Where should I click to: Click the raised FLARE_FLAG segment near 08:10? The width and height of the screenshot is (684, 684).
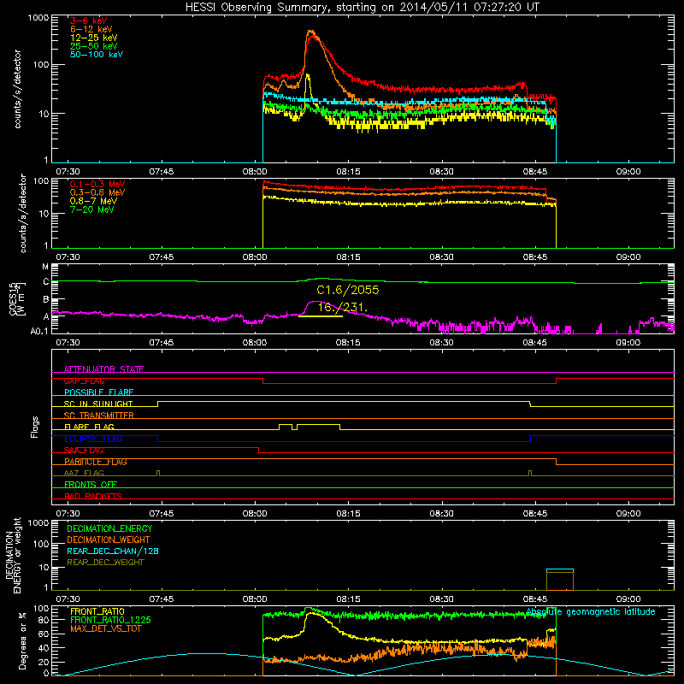pyautogui.click(x=318, y=424)
